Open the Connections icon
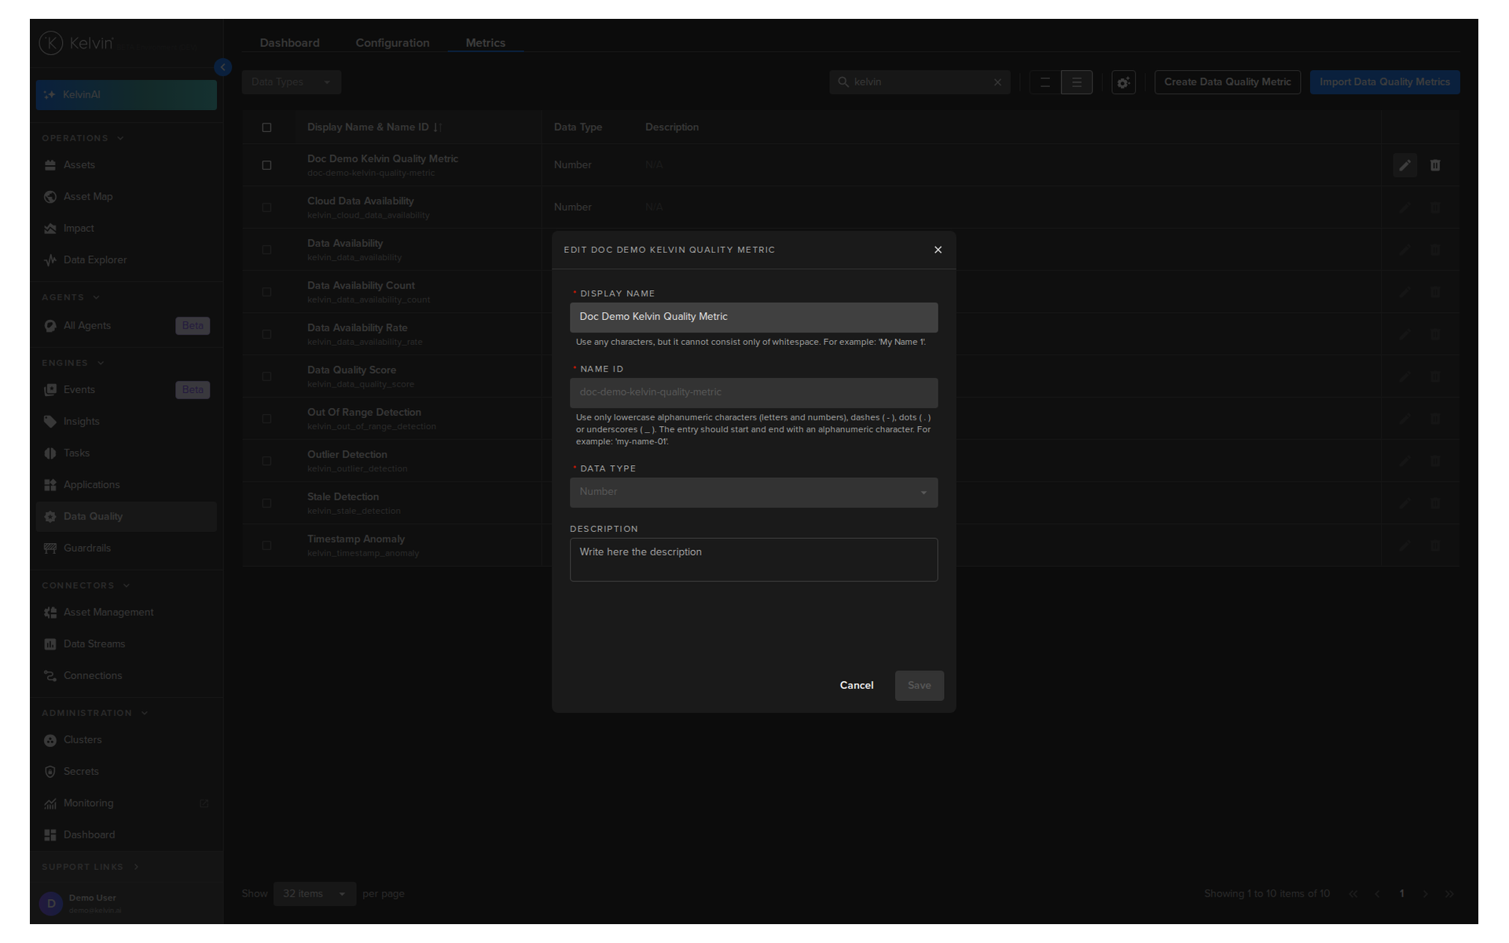Image resolution: width=1509 pixels, height=943 pixels. pos(50,676)
